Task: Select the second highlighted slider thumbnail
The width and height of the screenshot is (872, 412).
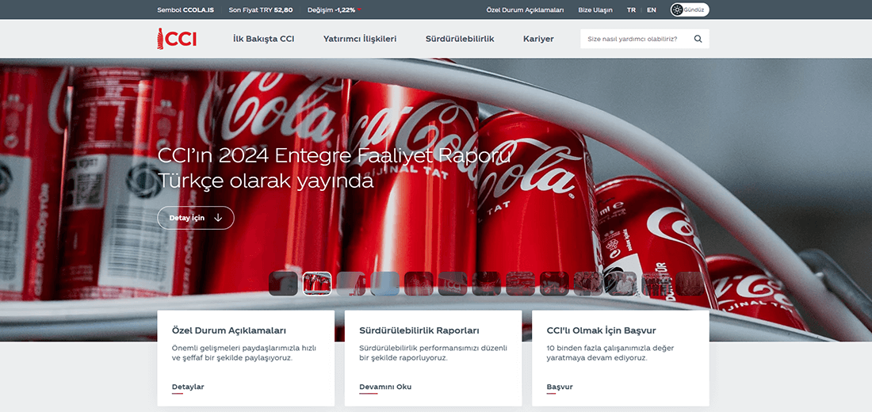Action: tap(317, 284)
